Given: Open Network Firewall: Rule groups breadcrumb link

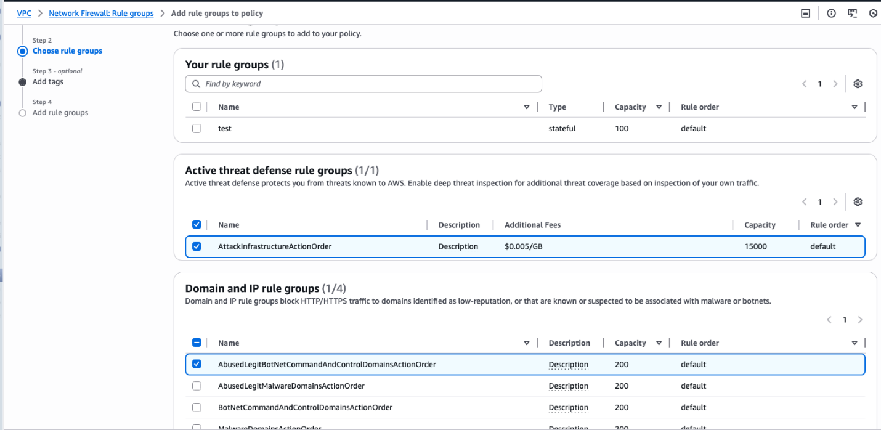Looking at the screenshot, I should click(x=100, y=12).
